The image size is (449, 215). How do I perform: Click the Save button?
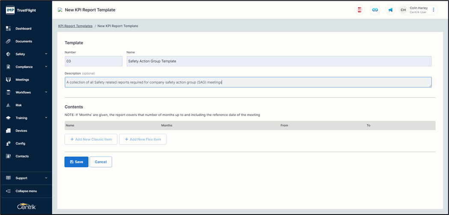pos(77,162)
